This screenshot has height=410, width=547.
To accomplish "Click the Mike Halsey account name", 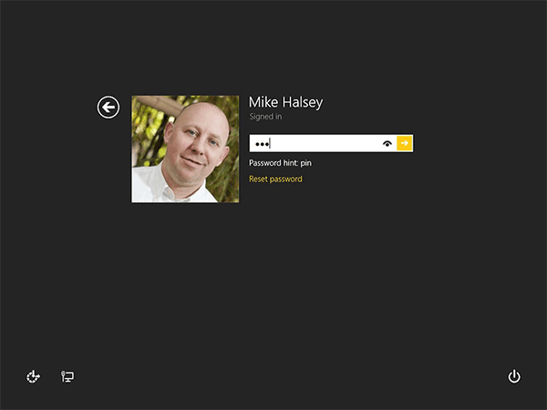I will [x=285, y=102].
